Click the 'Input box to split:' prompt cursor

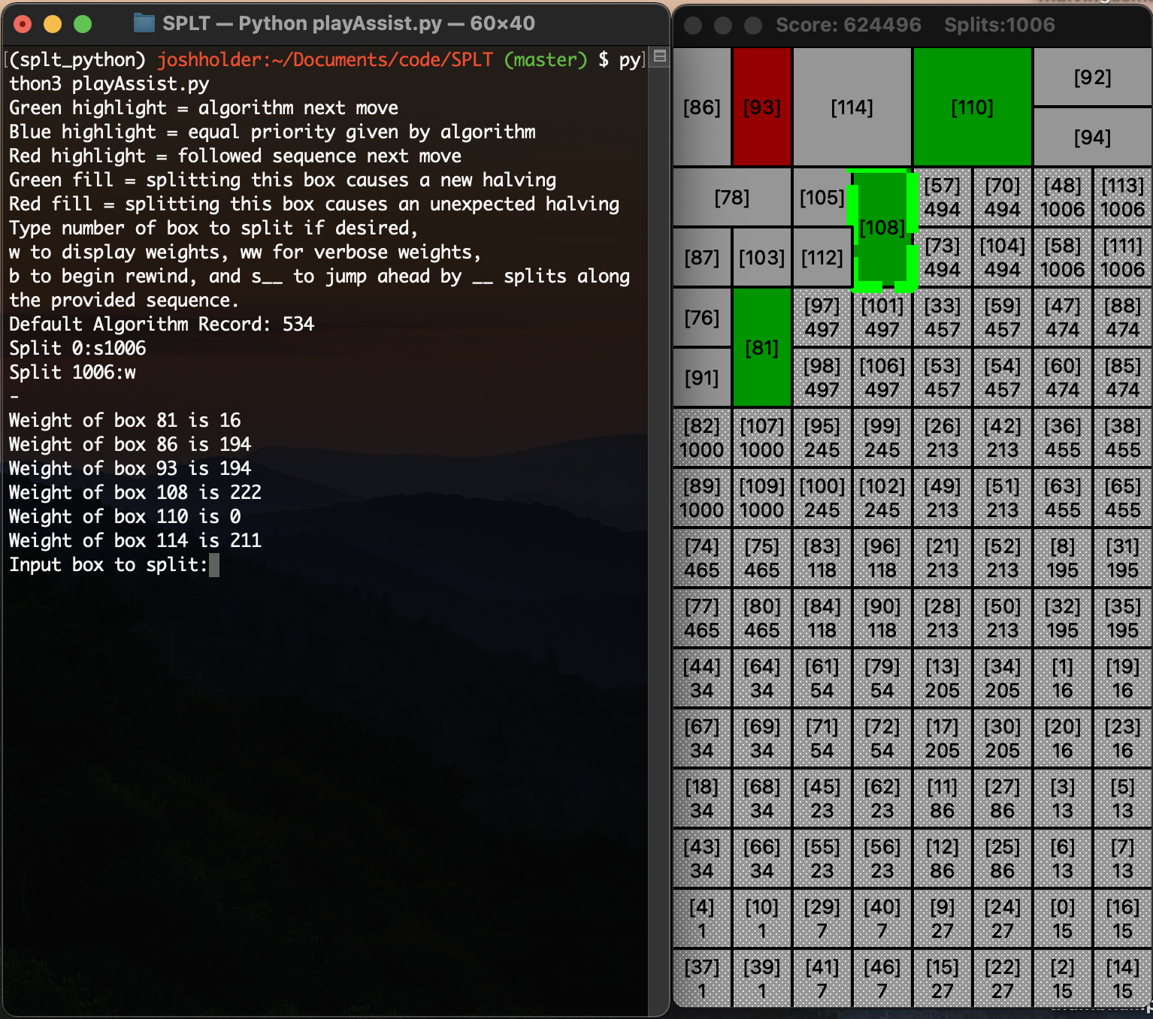(x=214, y=565)
